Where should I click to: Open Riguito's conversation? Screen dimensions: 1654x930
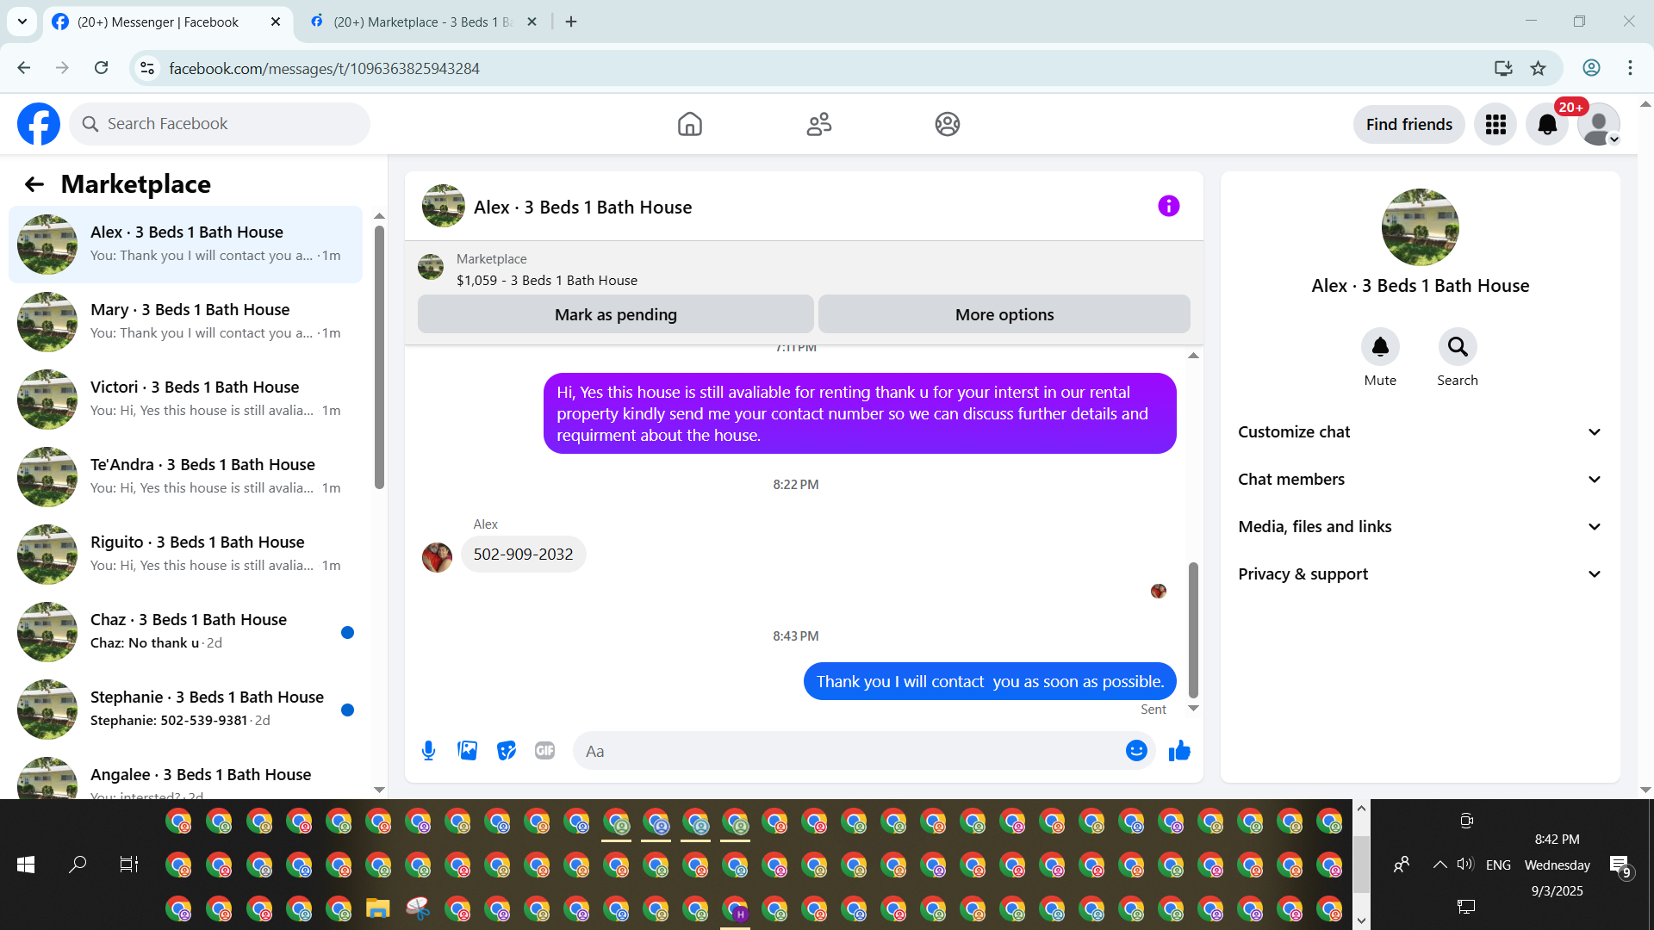point(185,555)
